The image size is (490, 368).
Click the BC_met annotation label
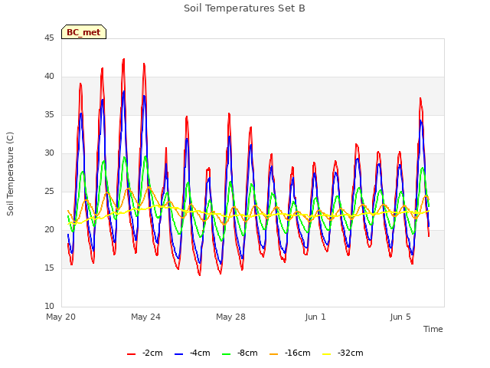83,32
